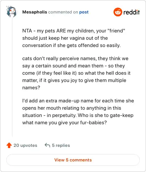
Task: Click the orange upvote arrow icon
Action: coord(9,145)
